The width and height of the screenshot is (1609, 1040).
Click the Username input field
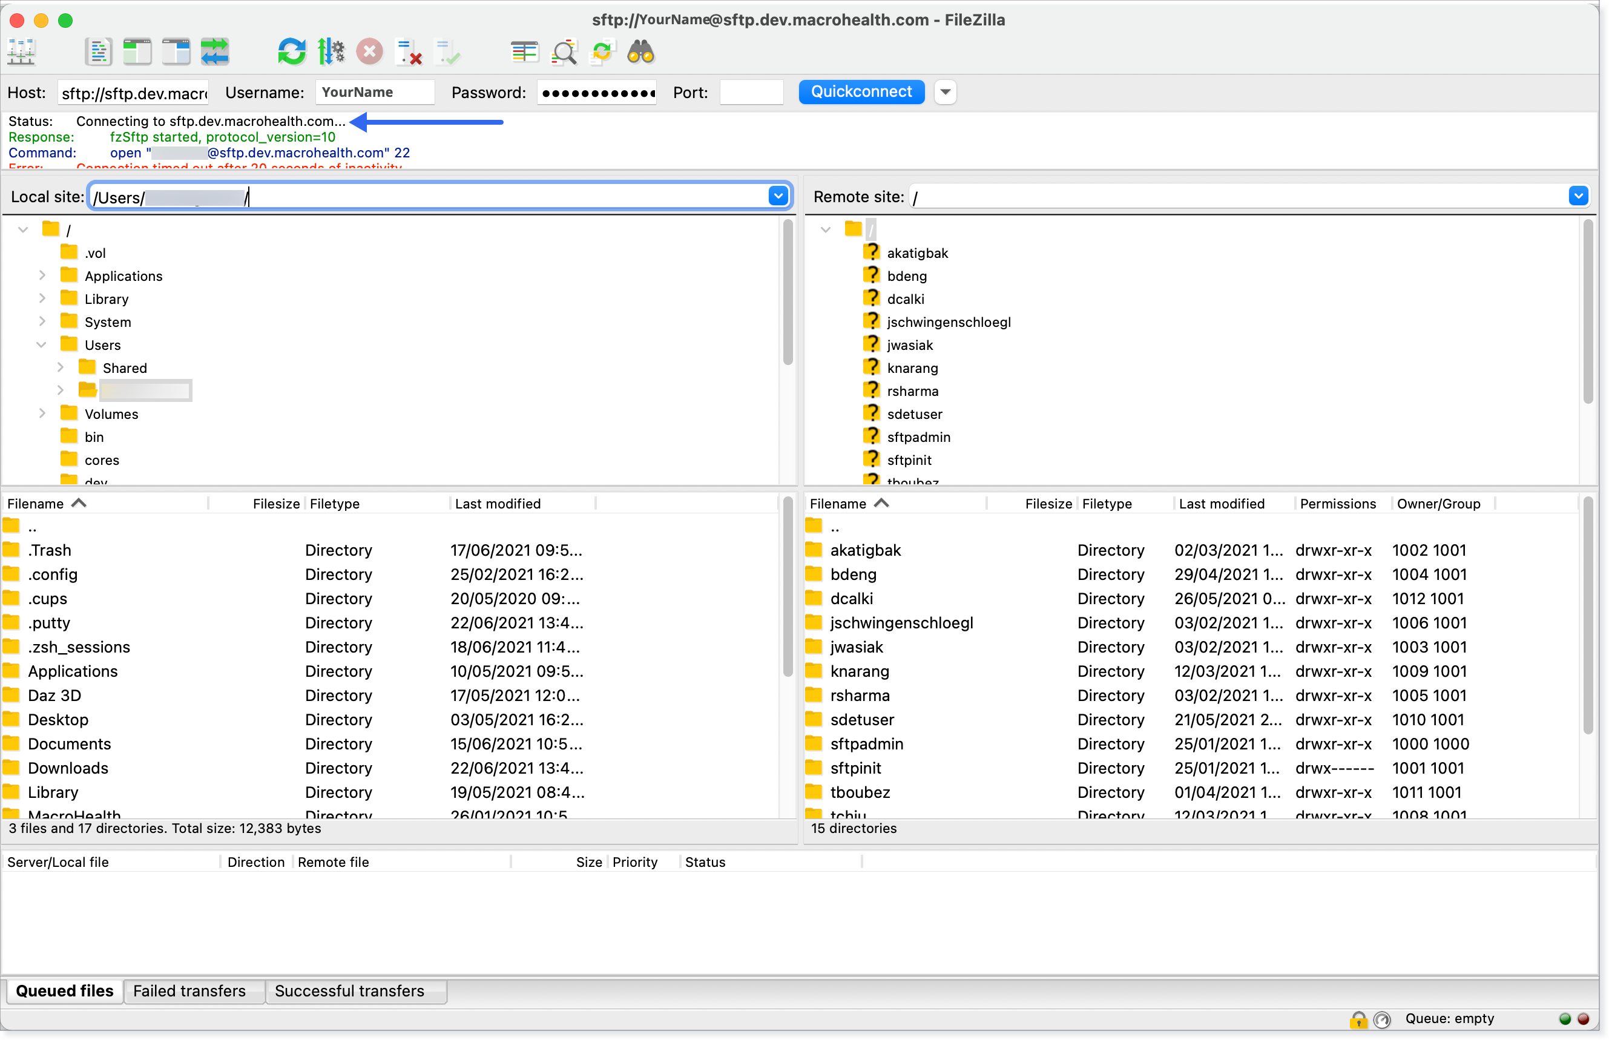(x=375, y=93)
